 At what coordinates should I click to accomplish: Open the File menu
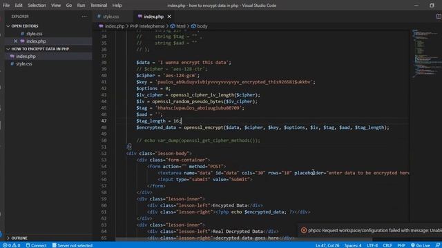pyautogui.click(x=6, y=6)
